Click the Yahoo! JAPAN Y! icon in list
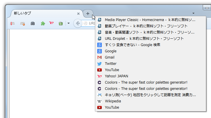The width and height of the screenshot is (211, 118). click(100, 76)
